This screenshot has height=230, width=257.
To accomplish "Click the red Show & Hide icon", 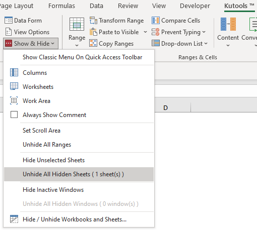I will (9, 43).
